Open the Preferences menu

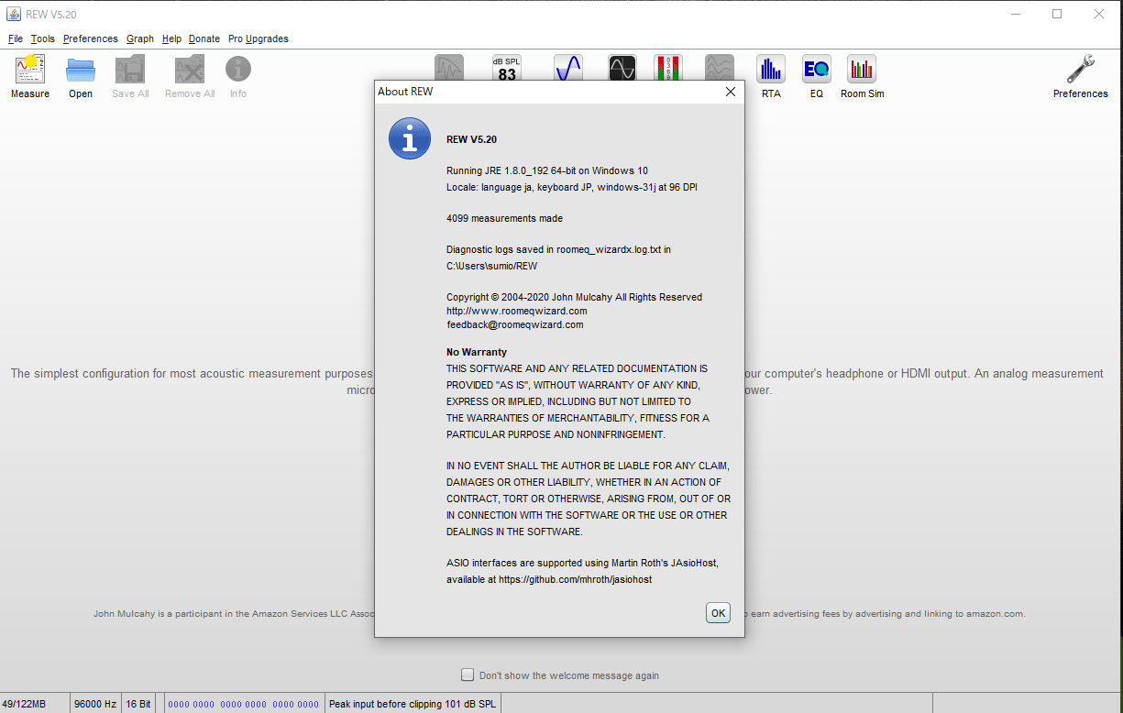coord(91,38)
